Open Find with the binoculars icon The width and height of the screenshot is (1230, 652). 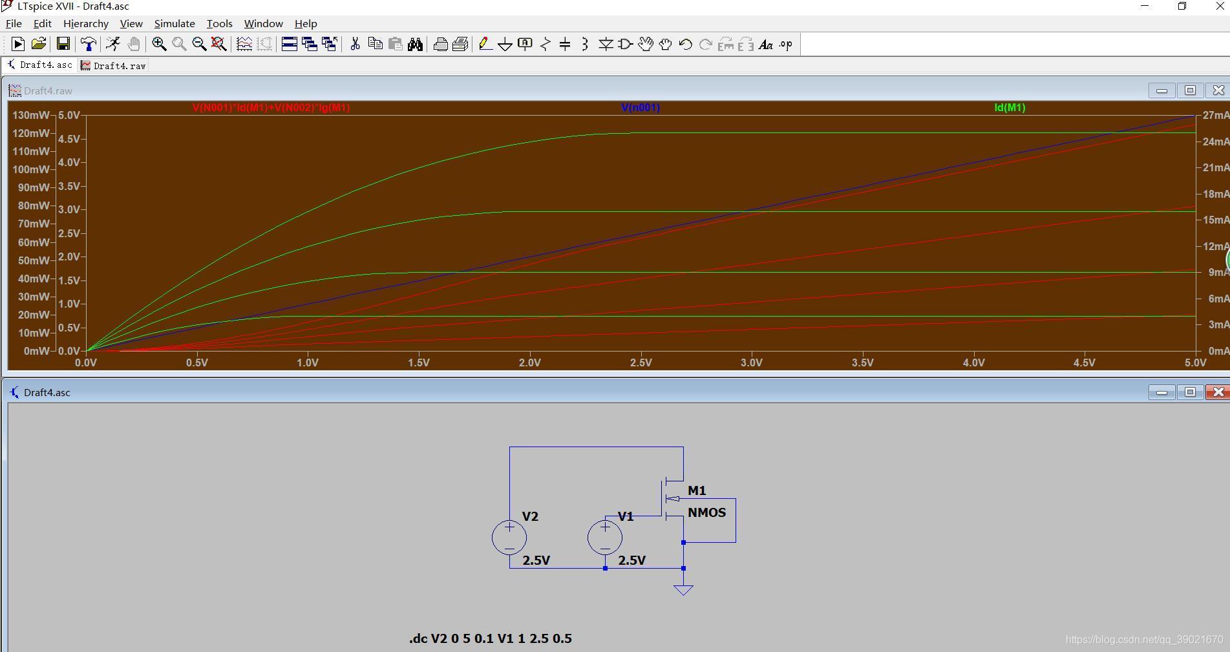415,44
